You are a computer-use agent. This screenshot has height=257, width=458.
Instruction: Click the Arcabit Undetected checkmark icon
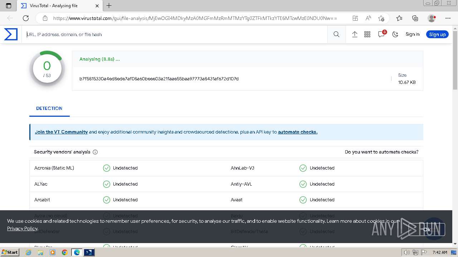tap(107, 200)
